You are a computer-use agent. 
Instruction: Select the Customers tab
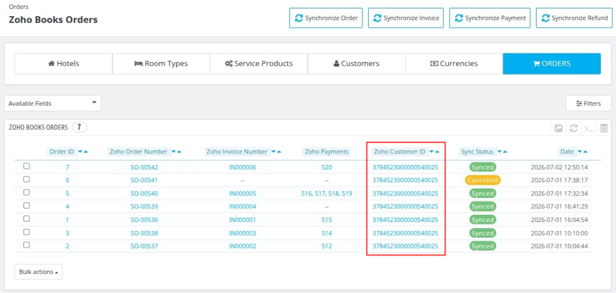pos(356,64)
